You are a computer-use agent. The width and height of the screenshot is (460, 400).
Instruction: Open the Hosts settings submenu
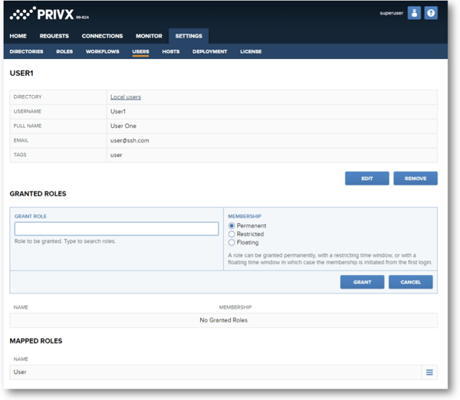[171, 51]
